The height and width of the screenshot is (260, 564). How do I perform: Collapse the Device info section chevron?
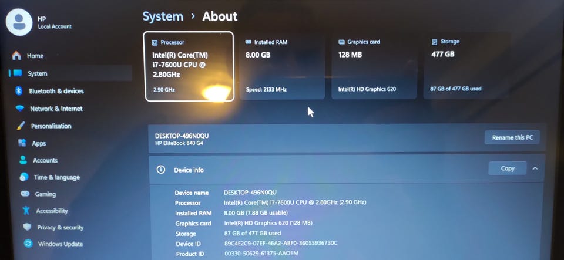[x=535, y=168]
